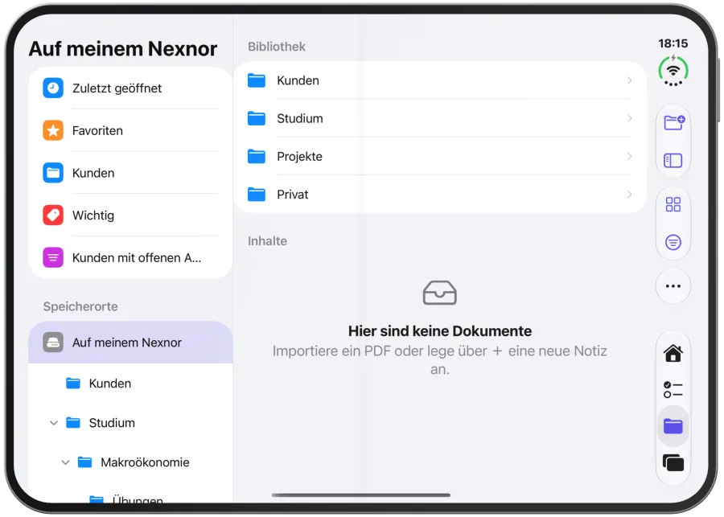Switch to grid view icon
This screenshot has height=517, width=724.
(673, 204)
